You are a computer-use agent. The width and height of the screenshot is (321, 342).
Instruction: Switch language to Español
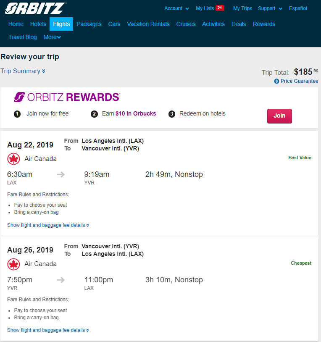pyautogui.click(x=298, y=8)
